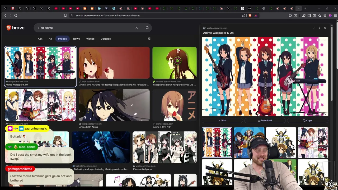Show the previous image in the preview panel

[x=314, y=28]
